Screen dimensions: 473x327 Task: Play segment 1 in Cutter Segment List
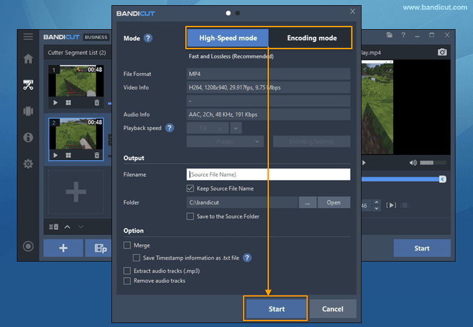pos(56,103)
